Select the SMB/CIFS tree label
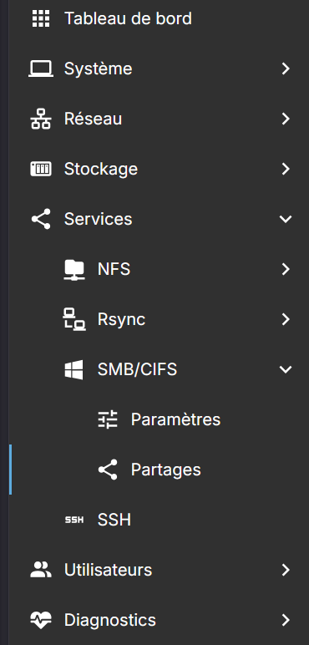 [x=137, y=370]
